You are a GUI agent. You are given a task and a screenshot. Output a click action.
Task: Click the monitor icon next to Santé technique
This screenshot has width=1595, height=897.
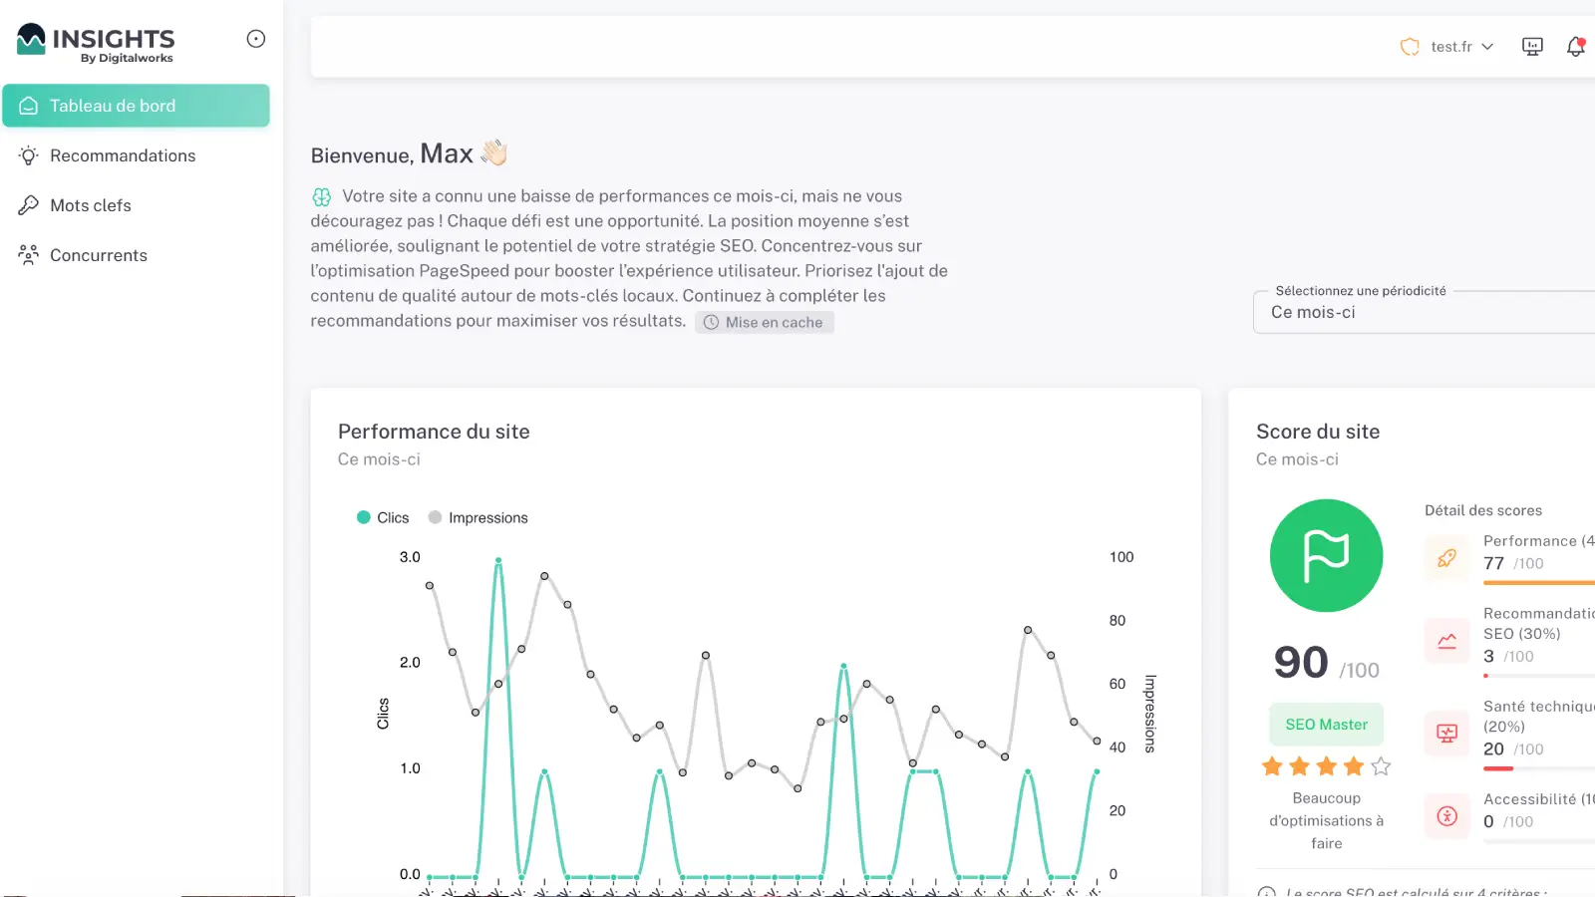(1446, 733)
